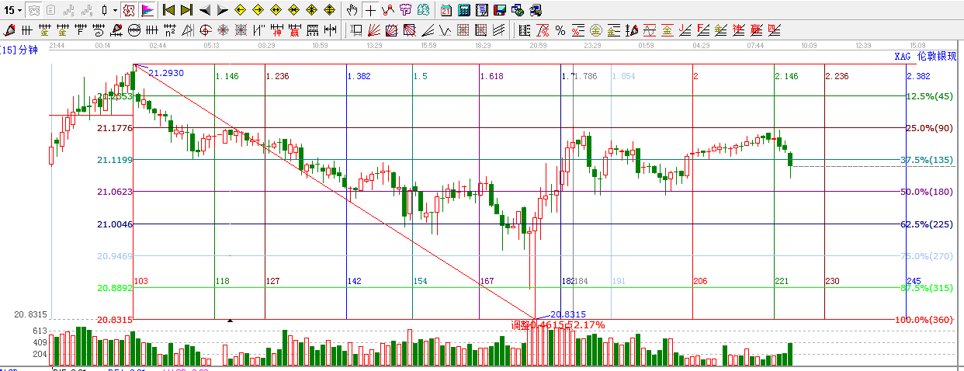Toggle the pink flag toolbar button
Image resolution: width=964 pixels, height=371 pixels.
pyautogui.click(x=147, y=10)
